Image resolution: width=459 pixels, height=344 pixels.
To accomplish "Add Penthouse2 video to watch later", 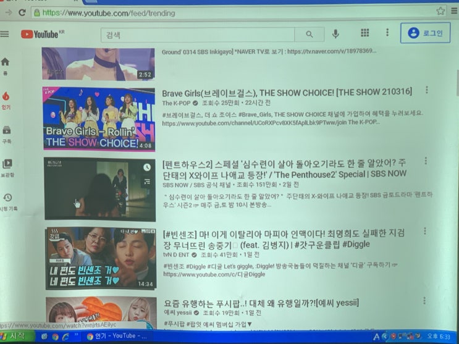I will point(147,167).
